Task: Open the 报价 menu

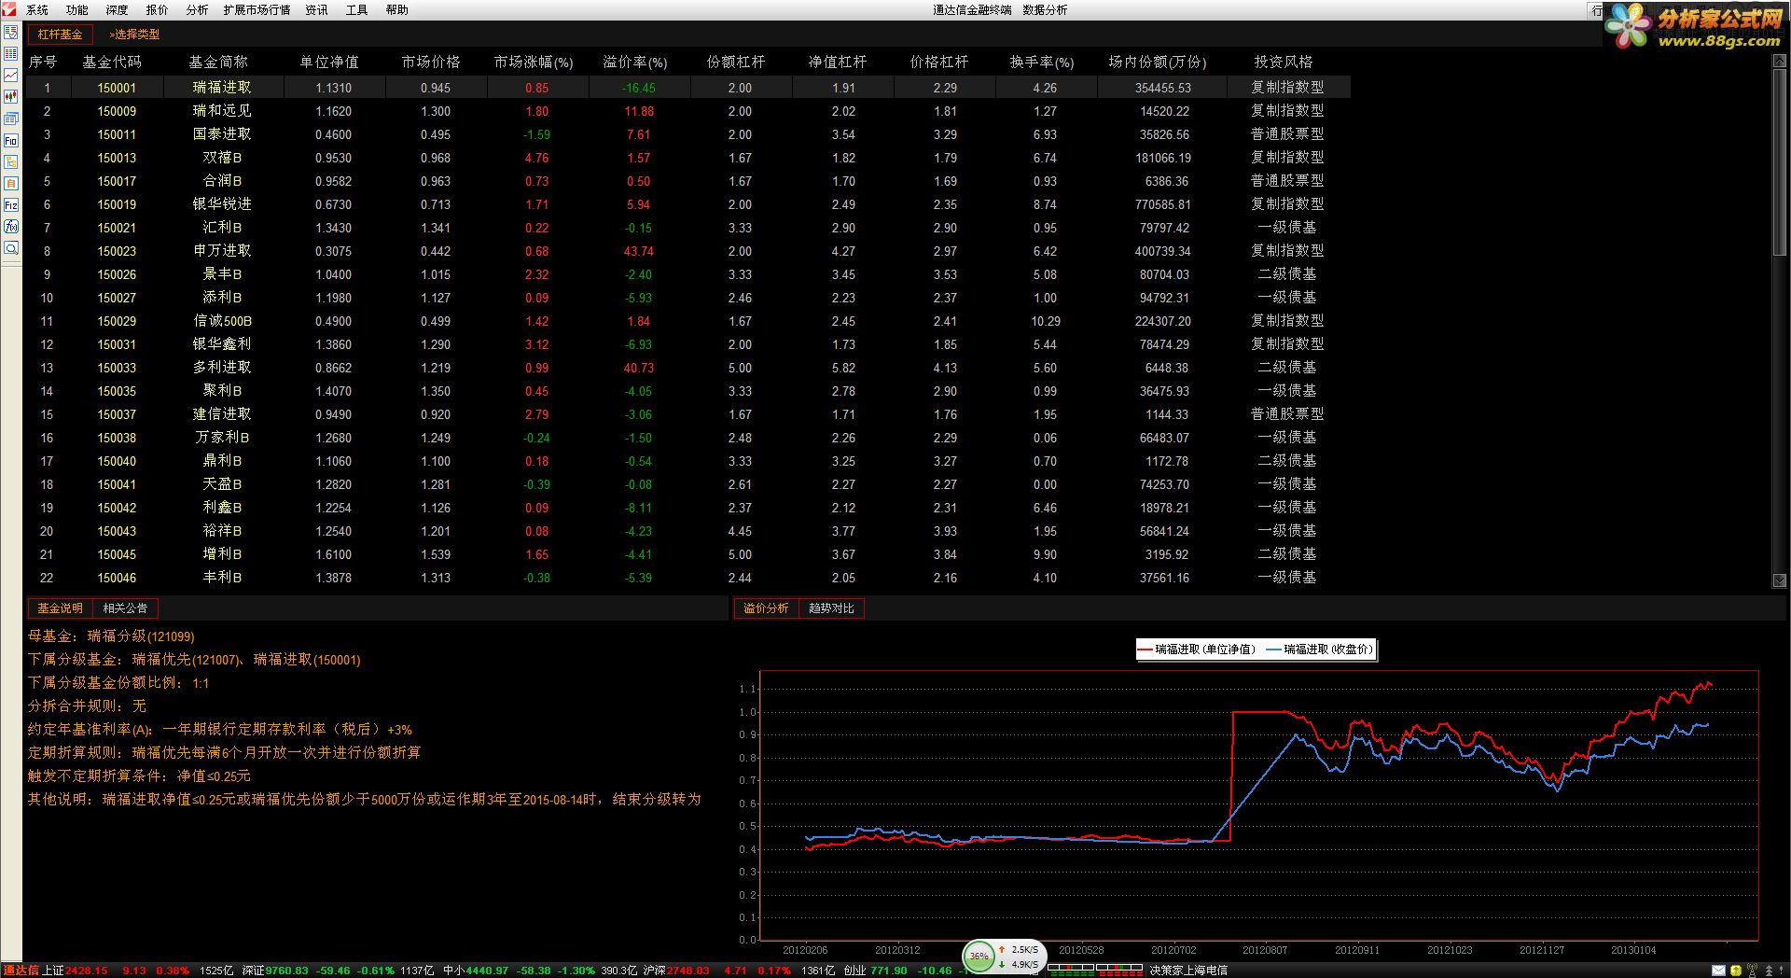Action: tap(158, 10)
